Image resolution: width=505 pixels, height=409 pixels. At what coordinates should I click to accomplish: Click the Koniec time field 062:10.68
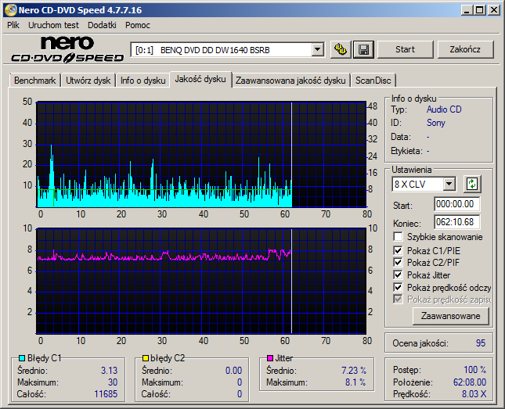click(x=456, y=222)
